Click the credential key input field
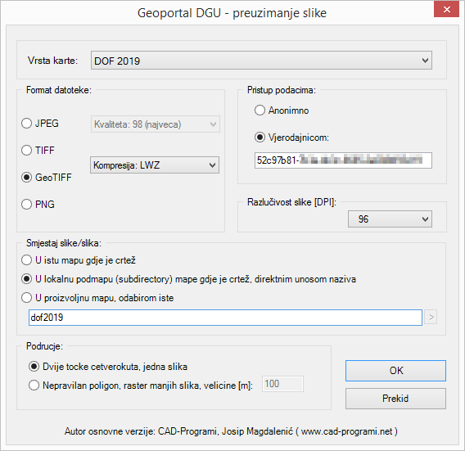This screenshot has height=451, width=465. point(343,160)
